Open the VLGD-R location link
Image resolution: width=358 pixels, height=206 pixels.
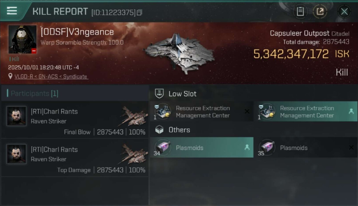coord(51,77)
